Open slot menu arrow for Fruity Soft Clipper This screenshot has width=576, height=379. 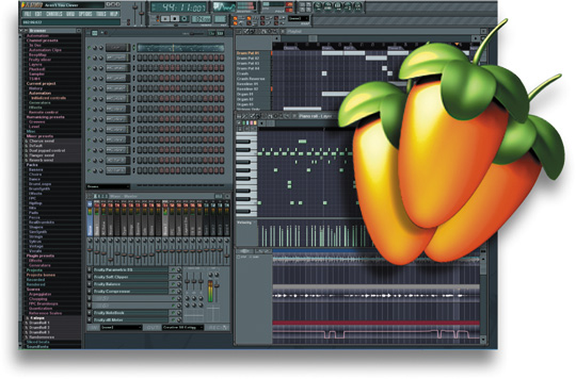(x=89, y=277)
